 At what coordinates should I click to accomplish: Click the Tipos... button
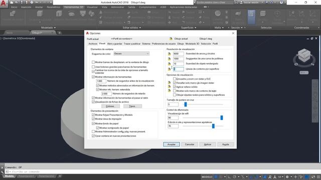[132, 106]
